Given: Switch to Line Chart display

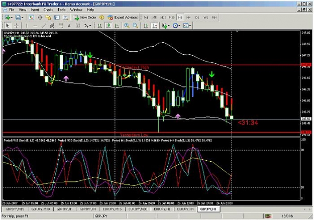Looking at the screenshot, I should pos(117,26).
